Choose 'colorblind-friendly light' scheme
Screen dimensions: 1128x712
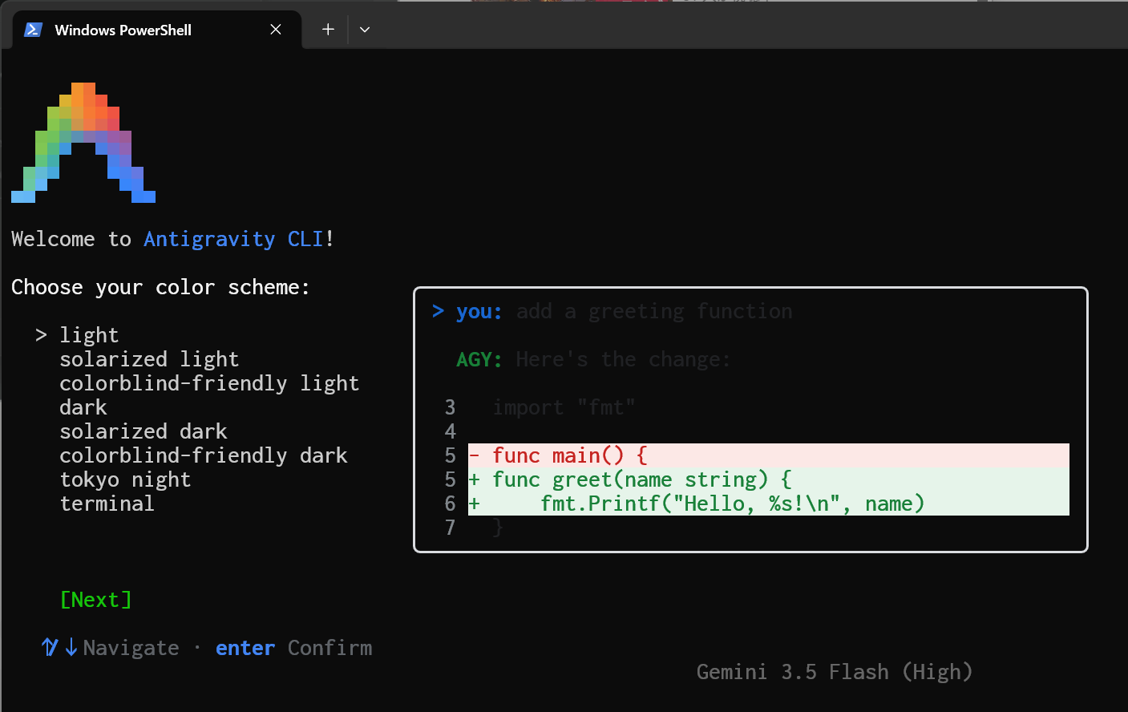point(209,383)
